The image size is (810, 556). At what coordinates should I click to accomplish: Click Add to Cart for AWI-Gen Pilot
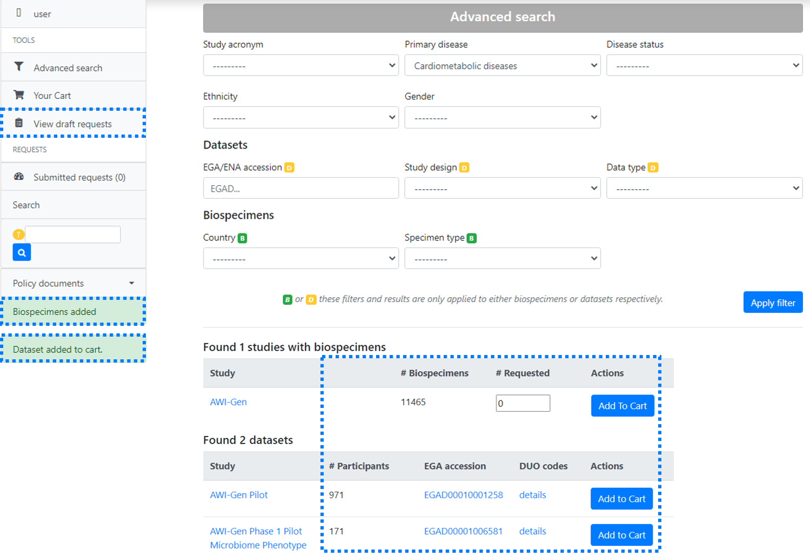point(621,499)
